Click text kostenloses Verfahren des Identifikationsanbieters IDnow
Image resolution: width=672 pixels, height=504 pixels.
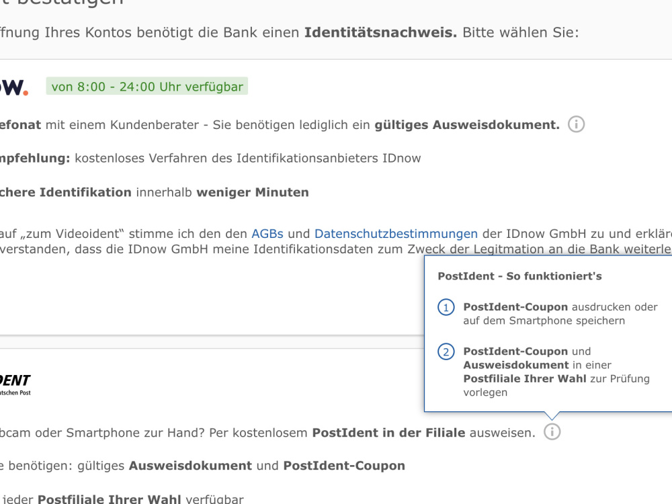tap(248, 158)
